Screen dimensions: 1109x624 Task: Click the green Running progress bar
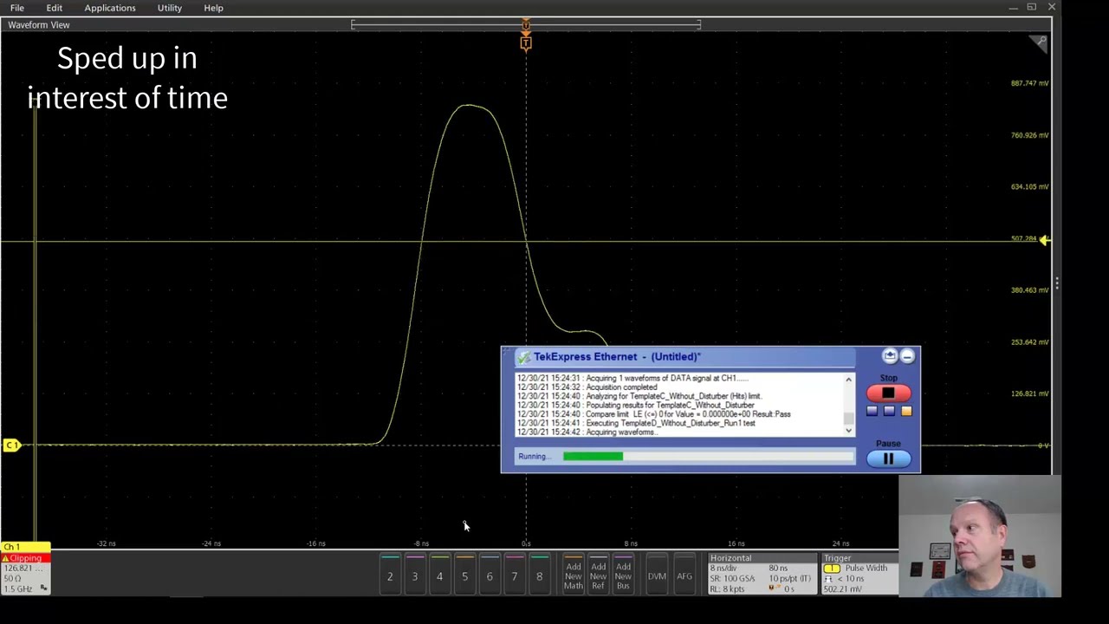[593, 457]
